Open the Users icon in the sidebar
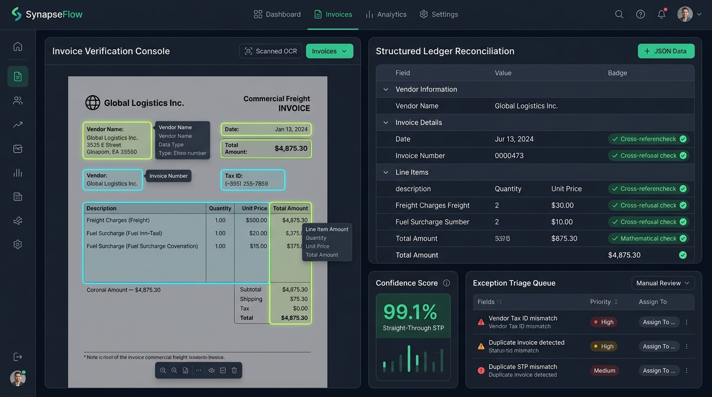Viewport: 712px width, 397px height. point(18,100)
